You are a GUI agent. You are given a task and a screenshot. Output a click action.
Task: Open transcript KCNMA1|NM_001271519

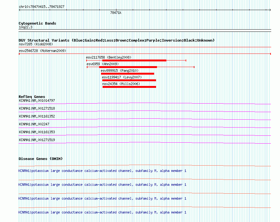37,140
